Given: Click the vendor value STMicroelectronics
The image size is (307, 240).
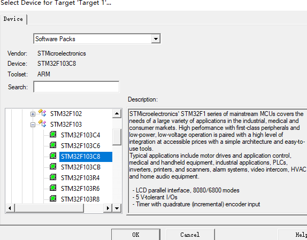Looking at the screenshot, I should click(62, 53).
